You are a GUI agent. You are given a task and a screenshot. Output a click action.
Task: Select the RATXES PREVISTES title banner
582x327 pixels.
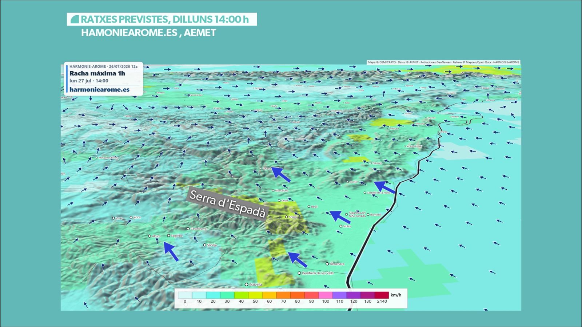pyautogui.click(x=162, y=19)
